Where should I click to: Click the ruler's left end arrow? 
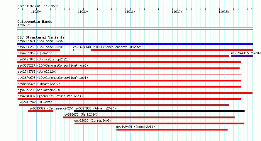pyautogui.click(x=18, y=9)
